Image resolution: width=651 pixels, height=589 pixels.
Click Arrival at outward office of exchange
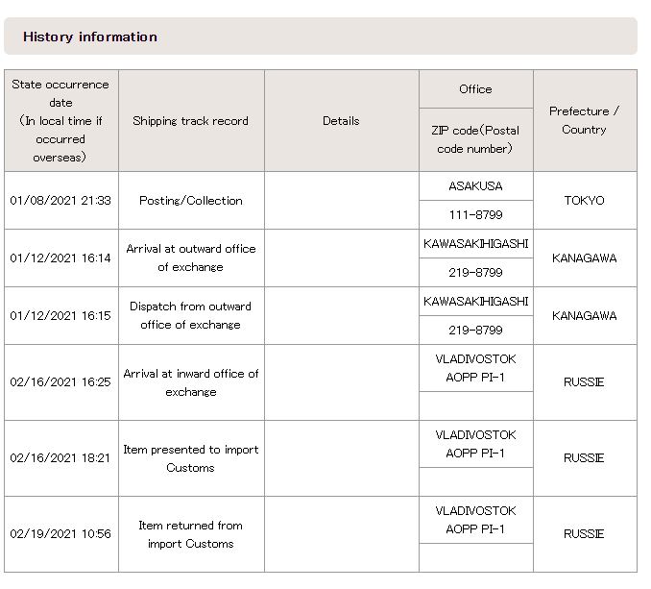[x=191, y=258]
